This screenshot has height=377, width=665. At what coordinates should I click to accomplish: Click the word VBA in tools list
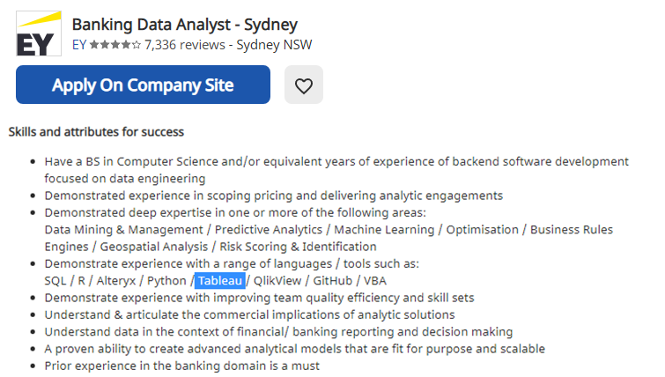(375, 281)
